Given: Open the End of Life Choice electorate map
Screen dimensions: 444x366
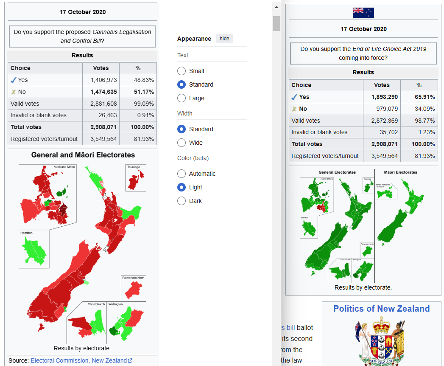Looking at the screenshot, I should pyautogui.click(x=363, y=226).
